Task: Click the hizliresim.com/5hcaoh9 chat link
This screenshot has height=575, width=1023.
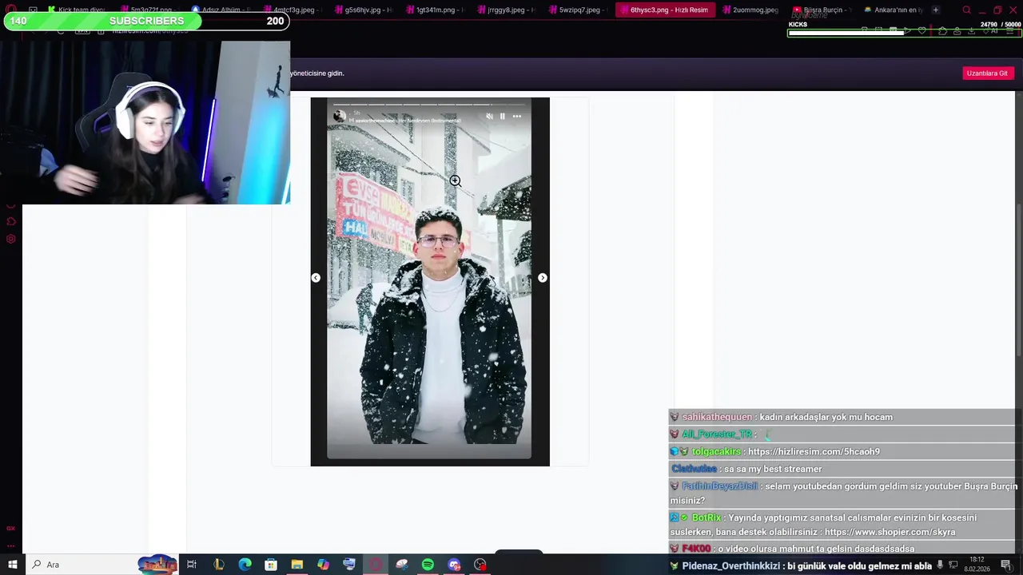Action: tap(814, 451)
